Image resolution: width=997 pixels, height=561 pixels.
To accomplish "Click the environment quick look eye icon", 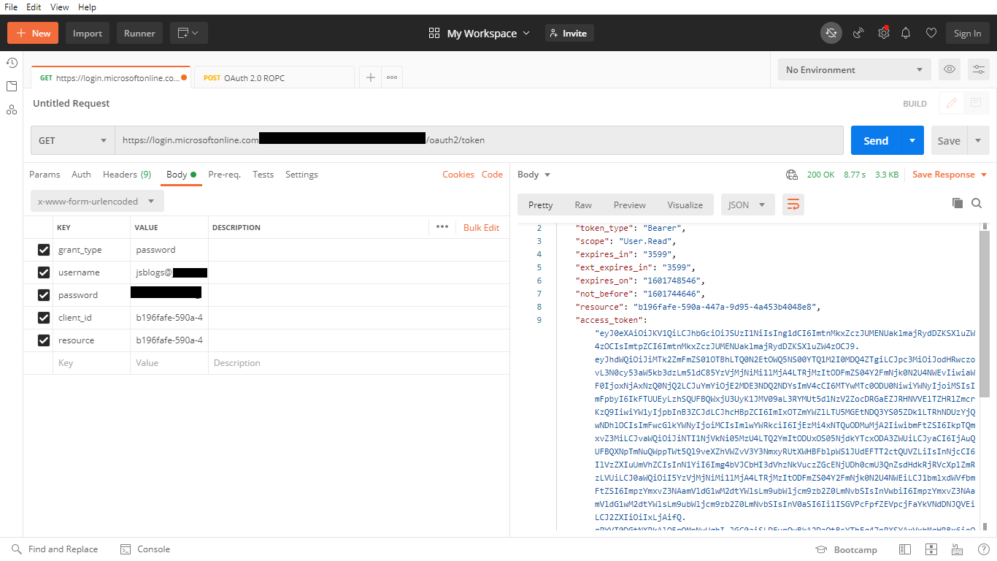I will (950, 69).
